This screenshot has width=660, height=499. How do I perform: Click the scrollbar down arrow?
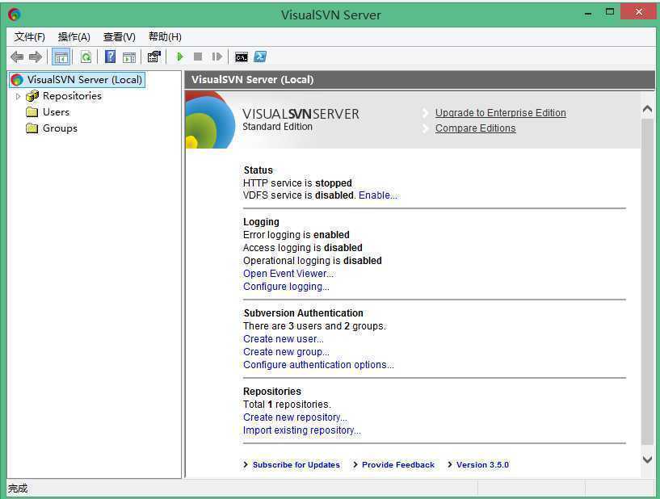(647, 459)
